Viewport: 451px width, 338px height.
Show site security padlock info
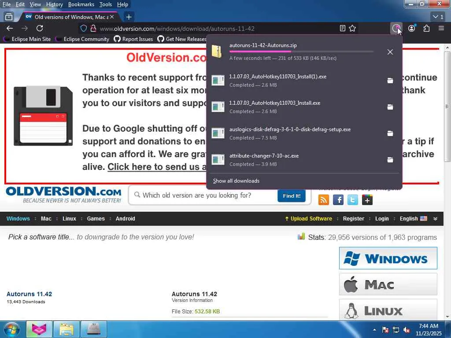[93, 28]
